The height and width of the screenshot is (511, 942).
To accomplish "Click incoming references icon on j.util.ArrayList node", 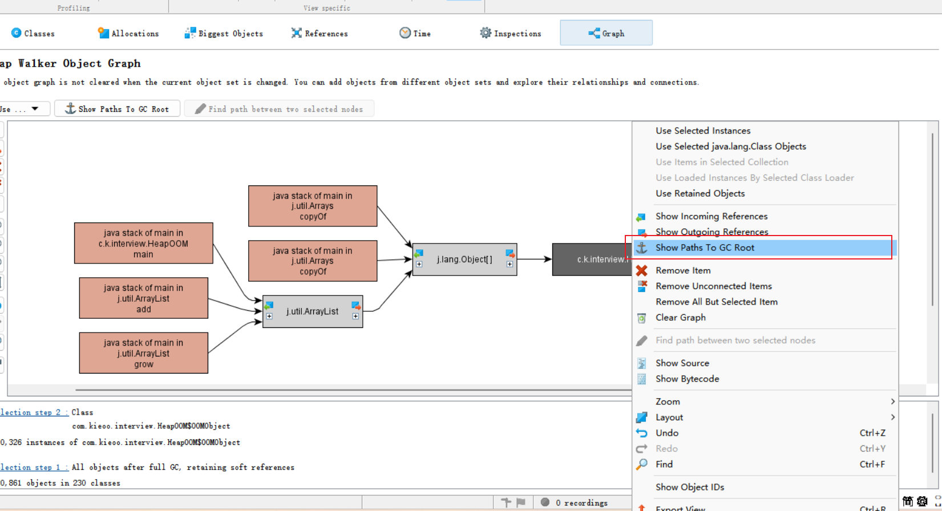I will pyautogui.click(x=269, y=306).
